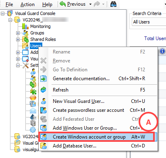The width and height of the screenshot is (166, 158).
Task: Open the Help menu
Action: point(47,4)
